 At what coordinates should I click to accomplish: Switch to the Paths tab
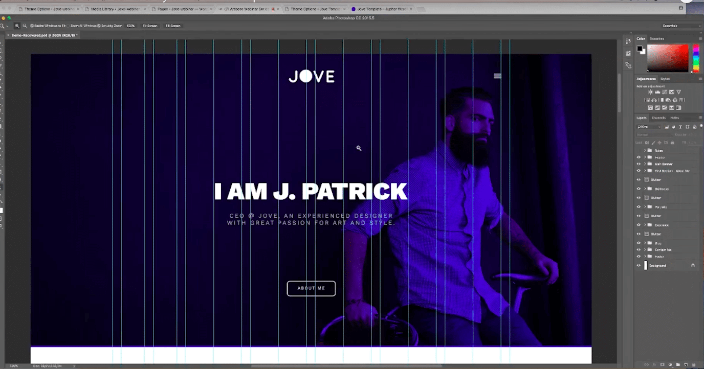674,118
